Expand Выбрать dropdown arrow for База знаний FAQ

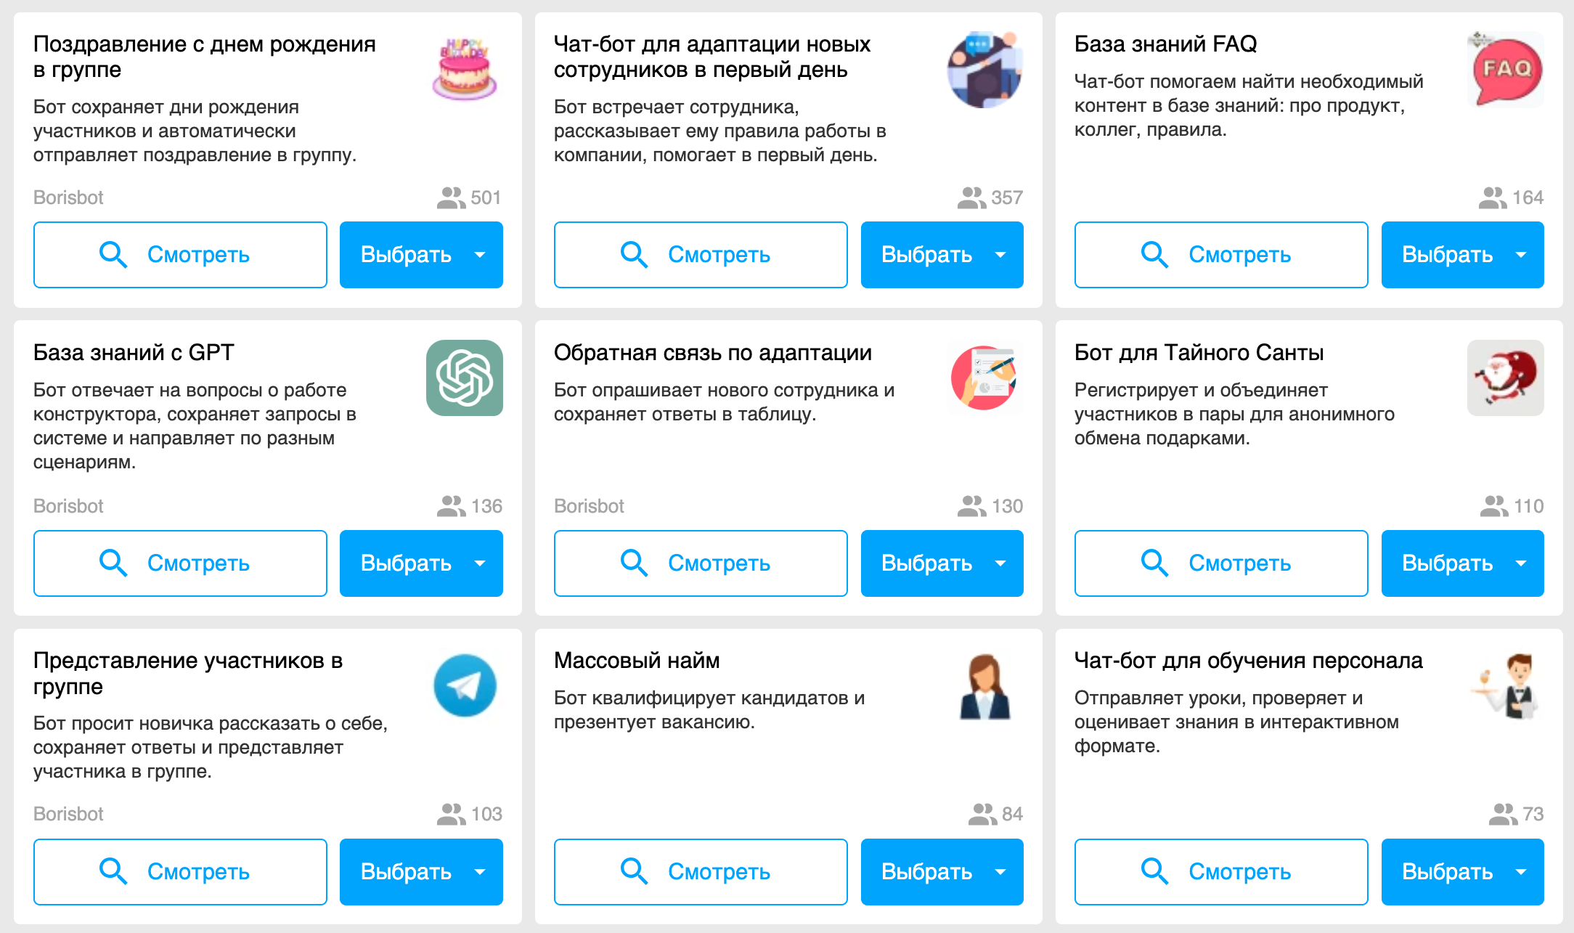pos(1521,255)
